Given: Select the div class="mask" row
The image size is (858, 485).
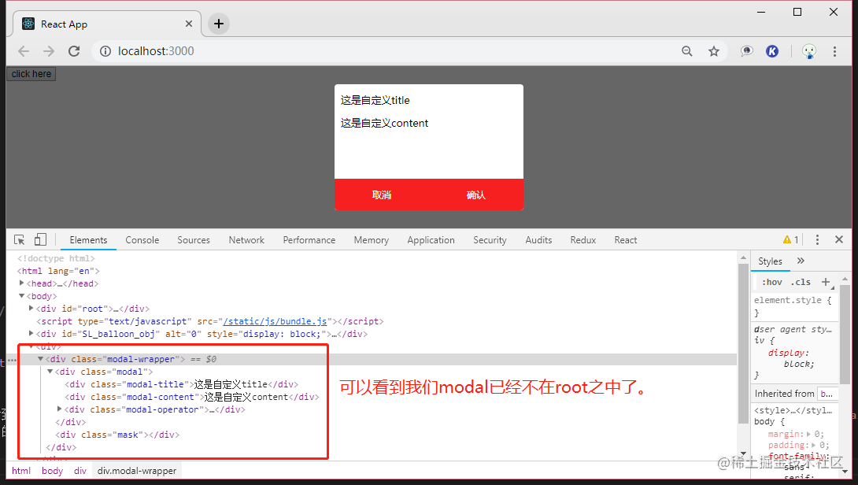Looking at the screenshot, I should (117, 435).
